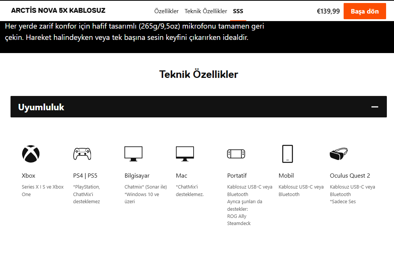Click the Teknik Özellikler heading

(x=199, y=74)
